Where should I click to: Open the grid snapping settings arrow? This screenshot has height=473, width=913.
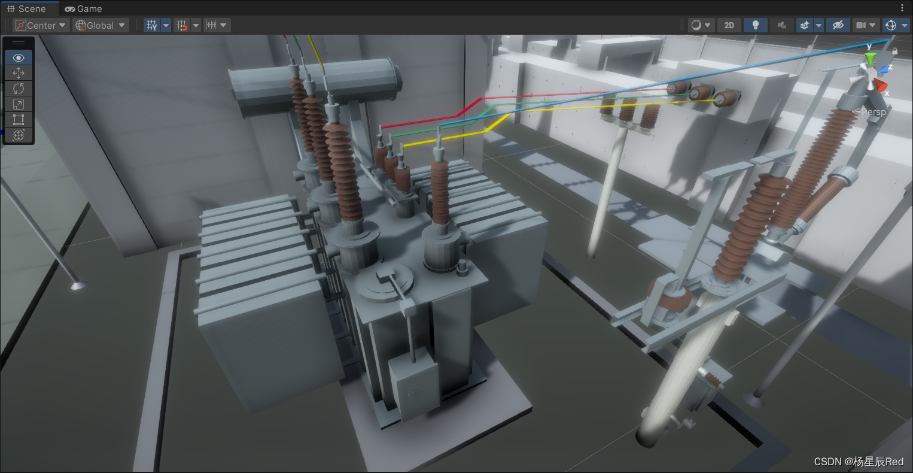(196, 25)
